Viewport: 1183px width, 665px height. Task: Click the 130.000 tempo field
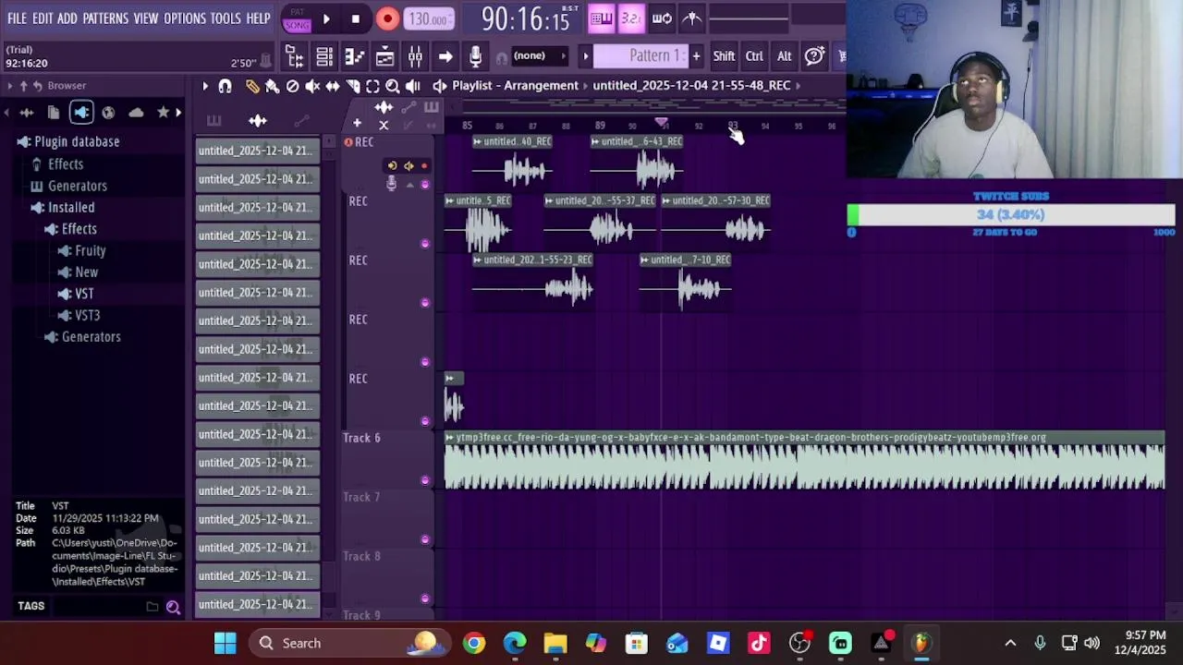pyautogui.click(x=430, y=18)
